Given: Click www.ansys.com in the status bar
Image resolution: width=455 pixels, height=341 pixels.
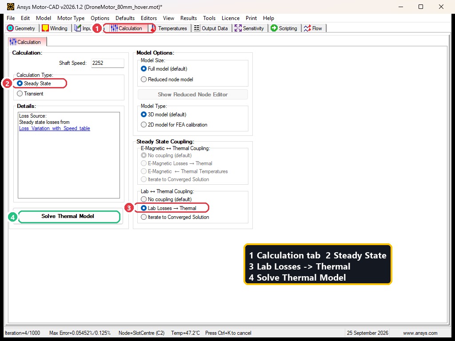Looking at the screenshot, I should click(420, 333).
